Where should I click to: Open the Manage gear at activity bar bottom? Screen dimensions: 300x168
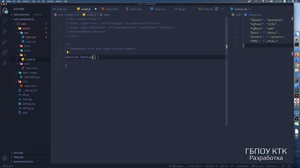tap(5, 158)
